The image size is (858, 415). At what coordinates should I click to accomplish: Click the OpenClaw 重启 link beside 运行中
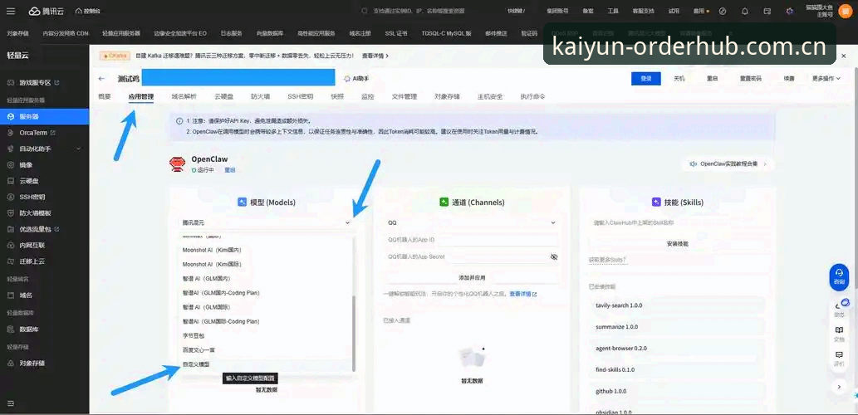[x=230, y=170]
